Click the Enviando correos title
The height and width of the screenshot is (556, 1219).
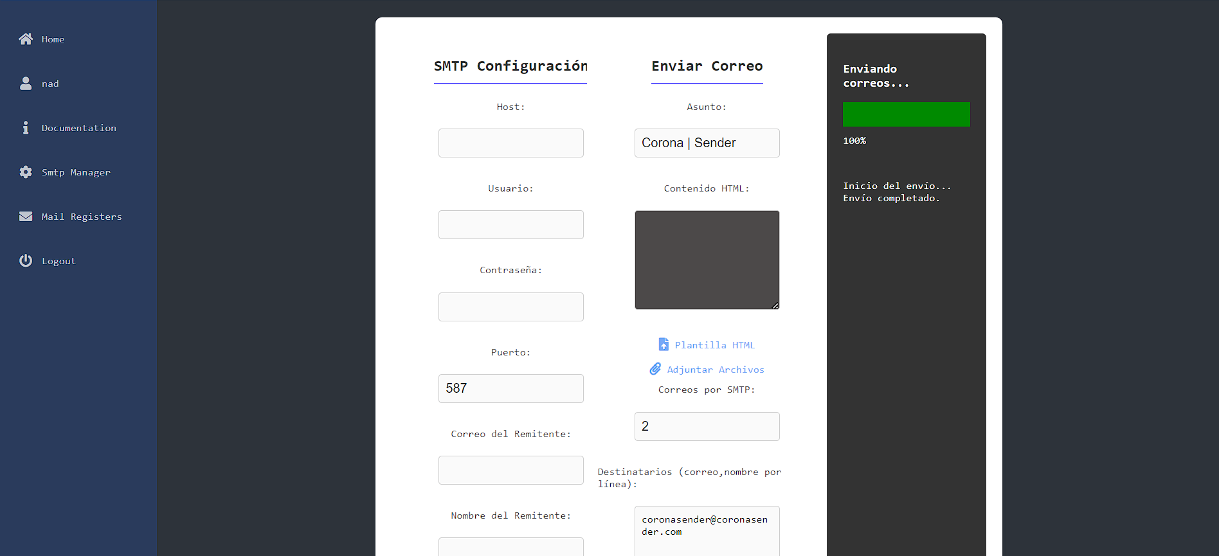click(x=876, y=76)
